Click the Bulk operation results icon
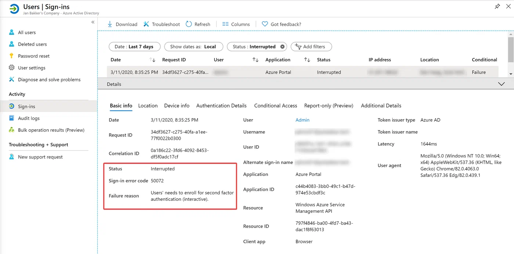The image size is (514, 254). point(12,130)
